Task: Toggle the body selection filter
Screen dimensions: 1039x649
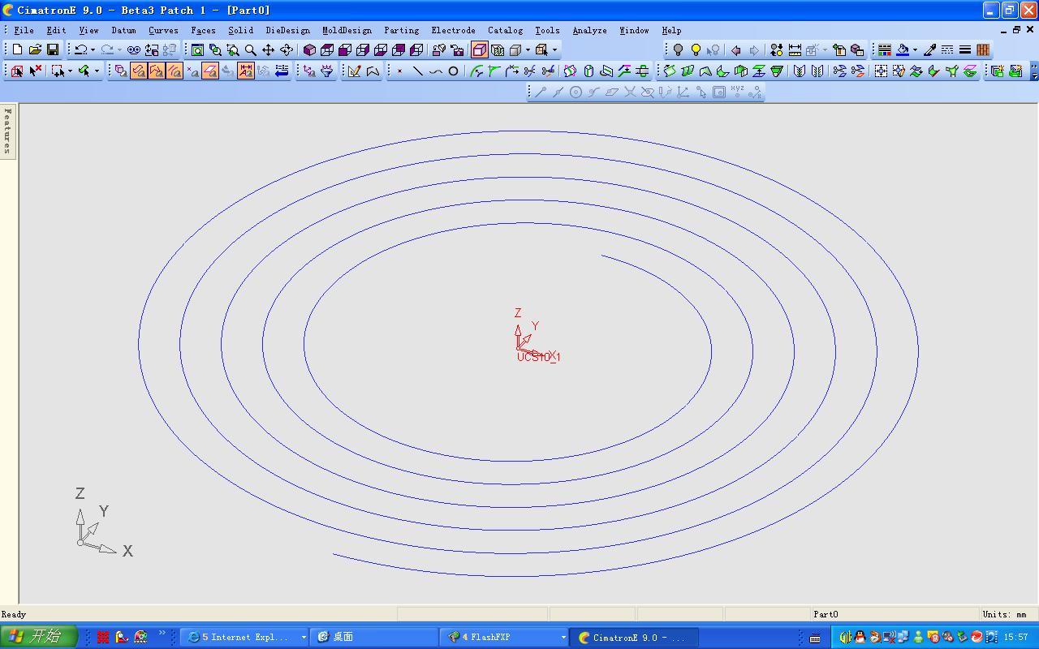Action: [121, 71]
